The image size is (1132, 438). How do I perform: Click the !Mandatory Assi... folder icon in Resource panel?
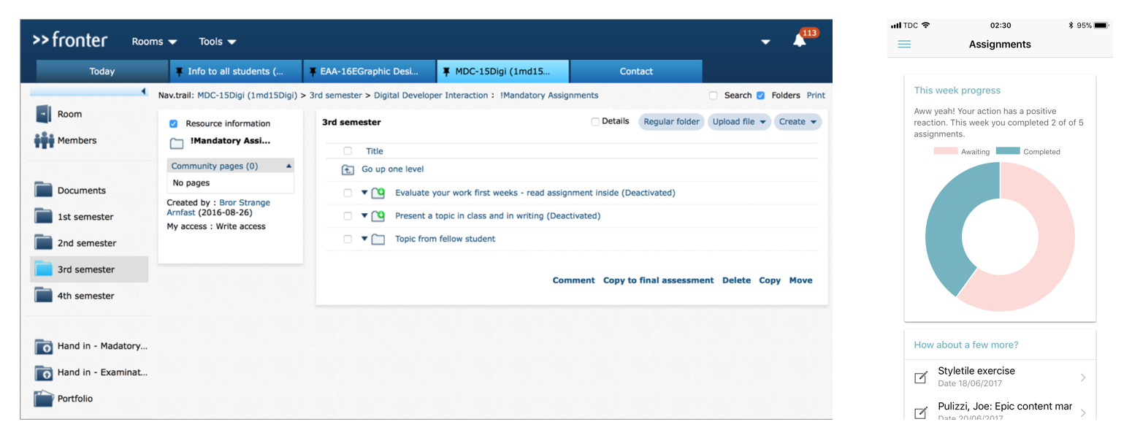click(176, 143)
